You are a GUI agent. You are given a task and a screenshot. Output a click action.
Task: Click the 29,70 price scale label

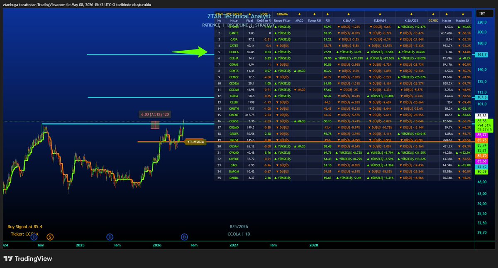click(482, 233)
